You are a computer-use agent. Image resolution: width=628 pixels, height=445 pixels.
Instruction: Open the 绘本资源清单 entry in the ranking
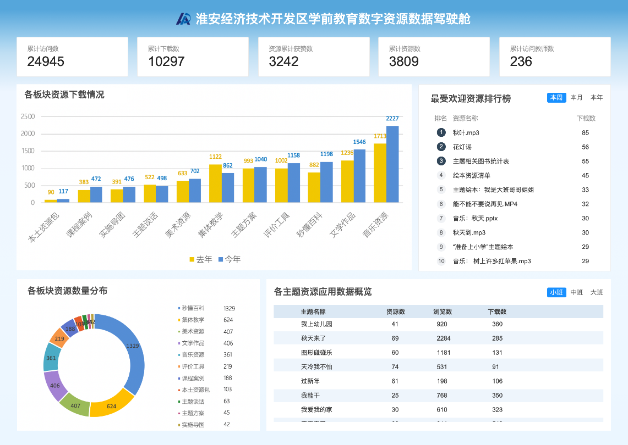pyautogui.click(x=471, y=175)
